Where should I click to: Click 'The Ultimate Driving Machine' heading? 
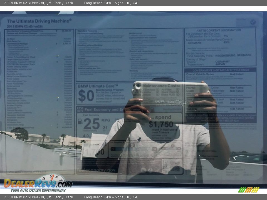tap(39, 21)
